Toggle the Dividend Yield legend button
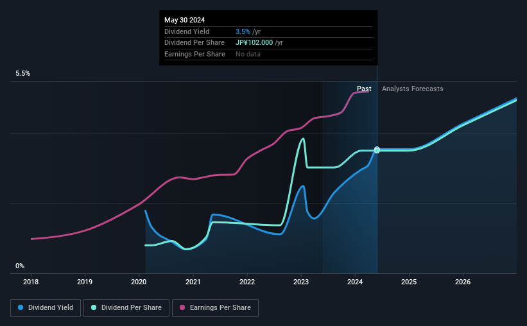This screenshot has height=326, width=527. pos(46,308)
